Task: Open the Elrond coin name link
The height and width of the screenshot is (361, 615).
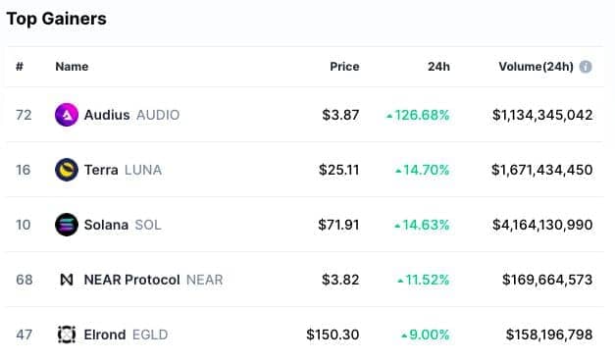Action: click(x=105, y=335)
